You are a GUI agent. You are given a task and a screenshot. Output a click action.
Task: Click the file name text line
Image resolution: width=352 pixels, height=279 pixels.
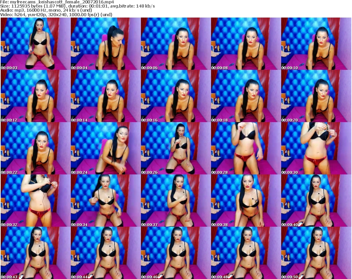coord(57,2)
